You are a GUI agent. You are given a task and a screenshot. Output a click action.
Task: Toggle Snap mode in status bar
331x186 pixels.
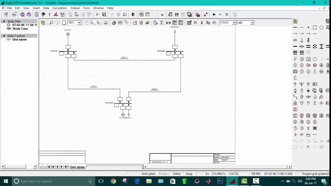[x=189, y=174]
